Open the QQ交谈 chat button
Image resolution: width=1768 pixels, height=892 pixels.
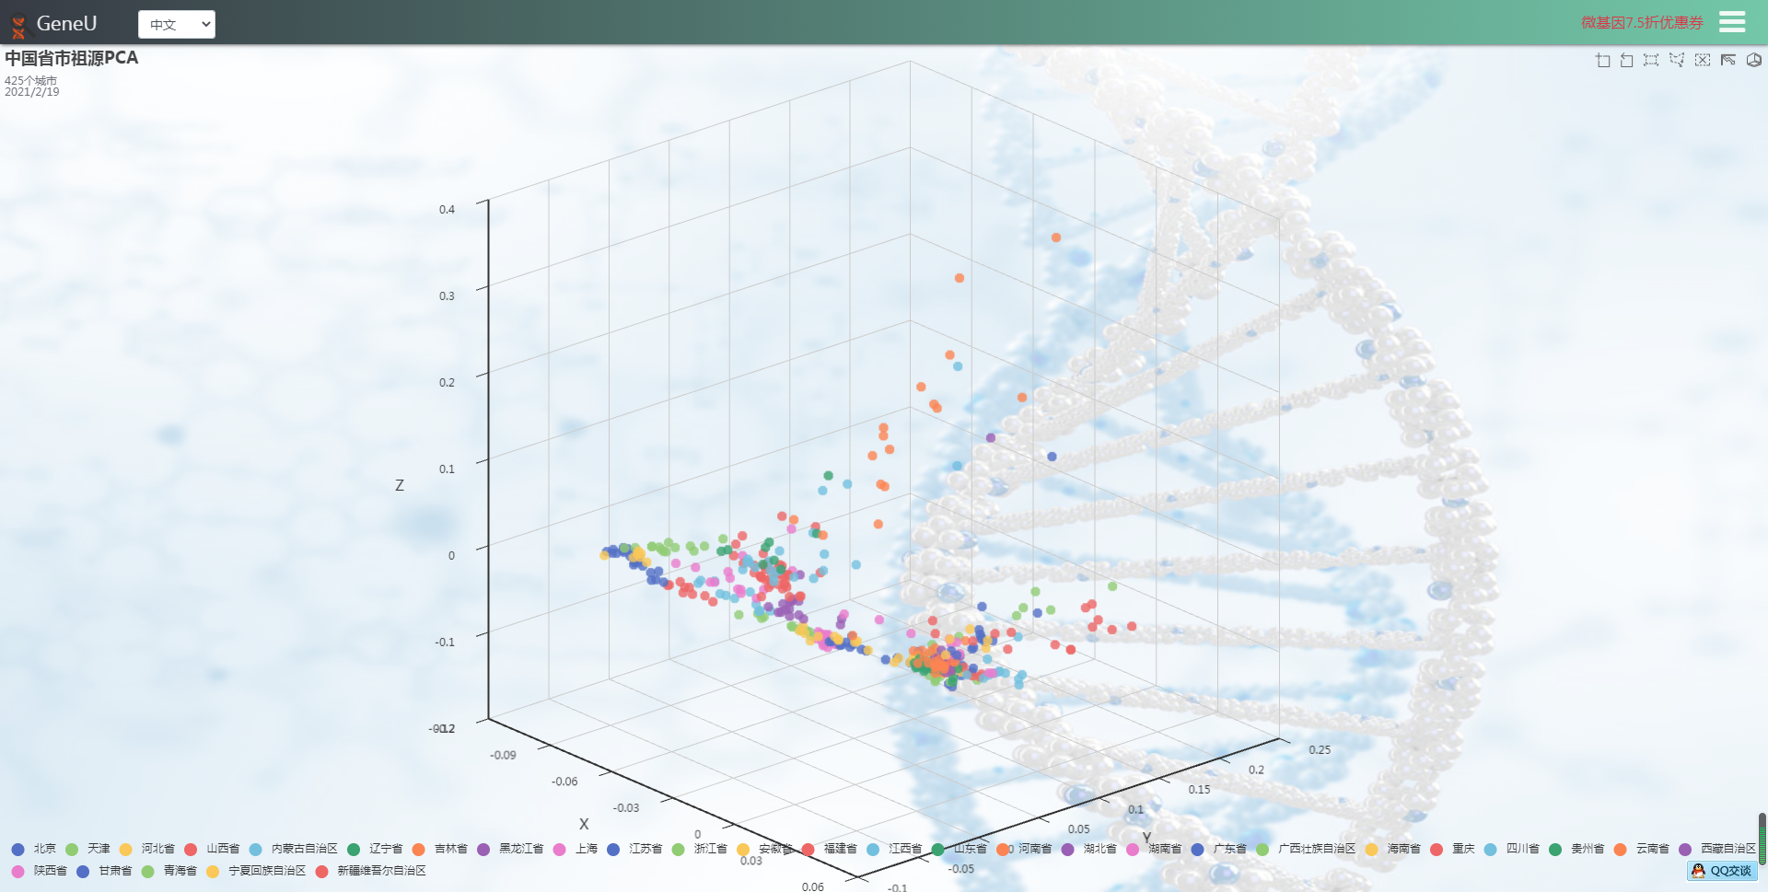click(1722, 871)
